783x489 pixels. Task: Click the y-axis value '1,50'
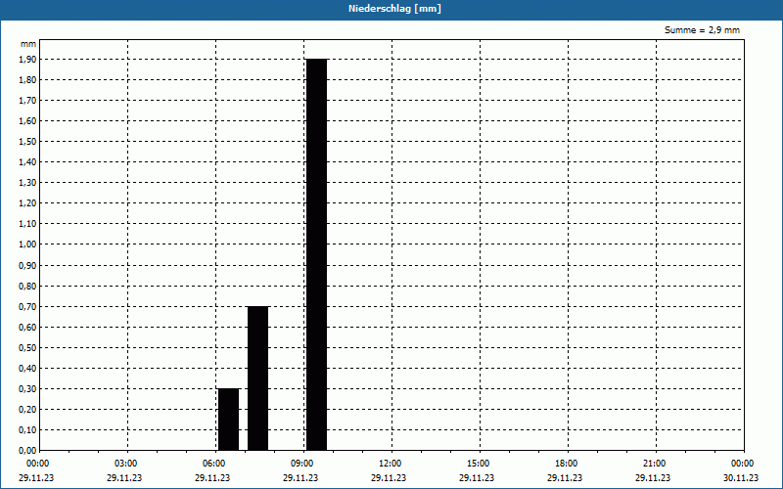click(x=27, y=142)
